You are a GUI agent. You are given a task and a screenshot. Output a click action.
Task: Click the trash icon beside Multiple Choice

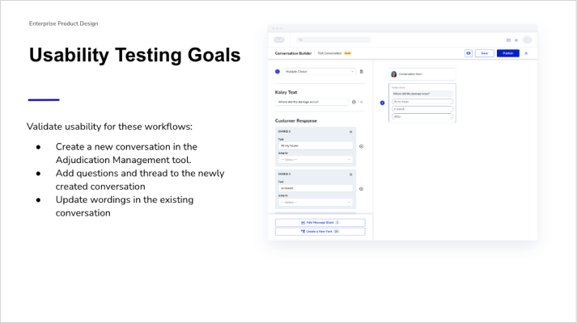361,71
